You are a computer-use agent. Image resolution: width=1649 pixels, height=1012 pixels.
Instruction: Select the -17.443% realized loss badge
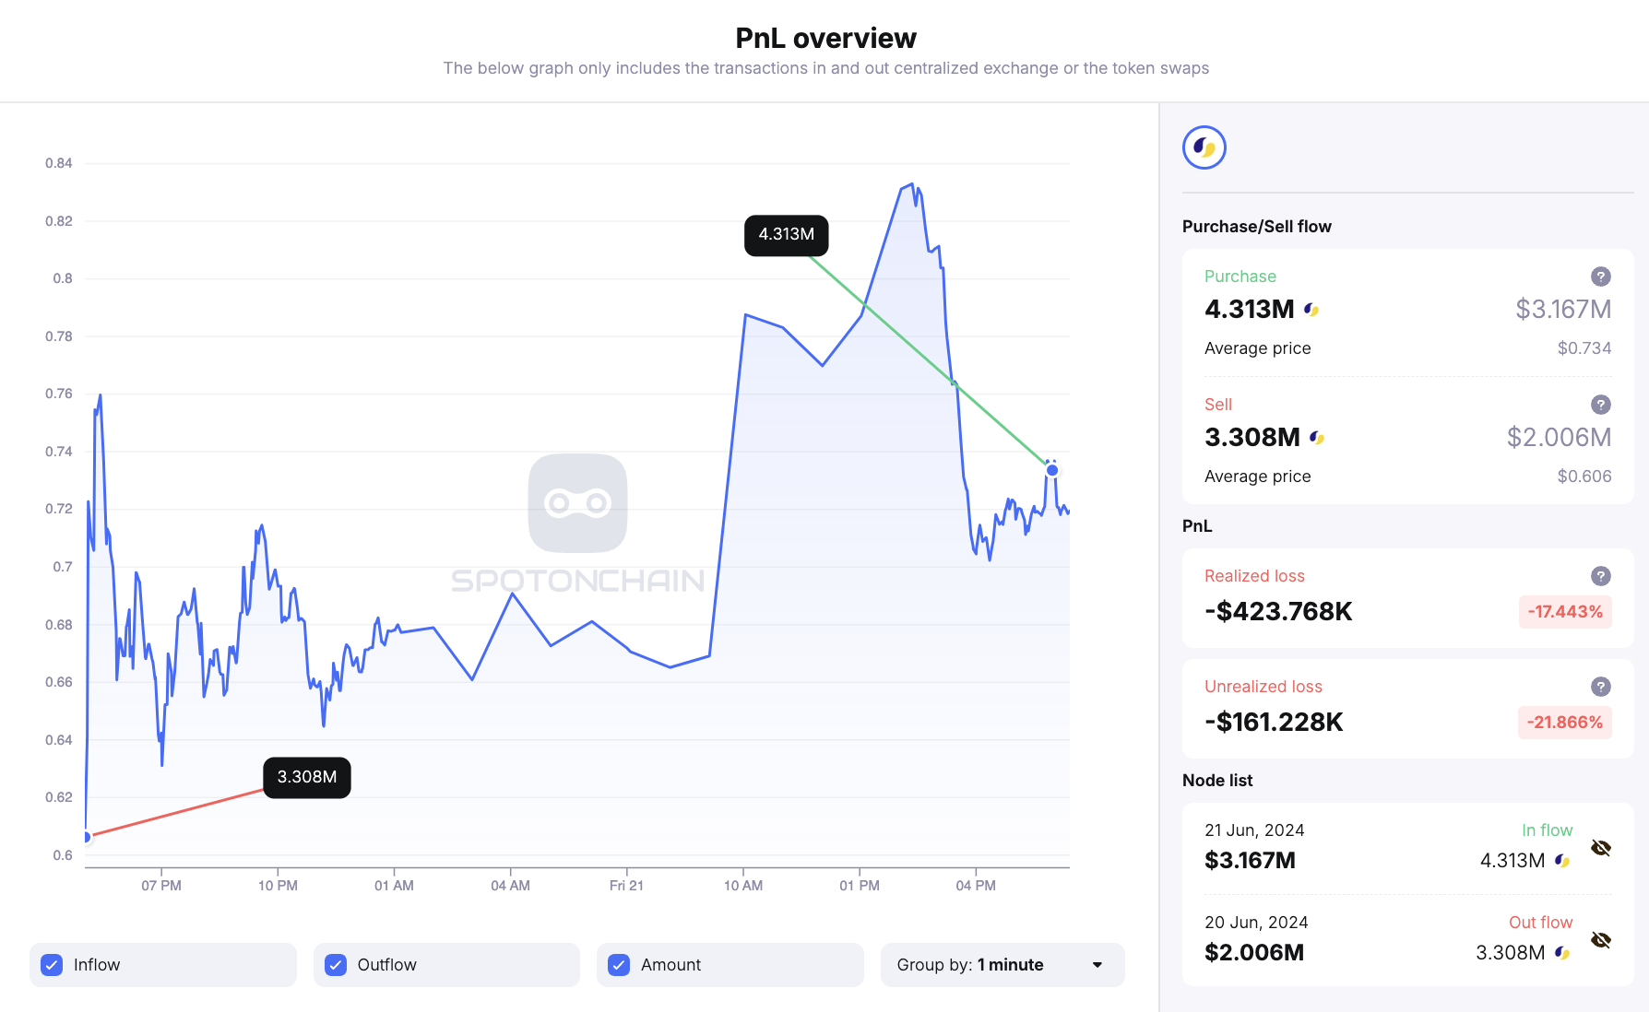click(1565, 611)
